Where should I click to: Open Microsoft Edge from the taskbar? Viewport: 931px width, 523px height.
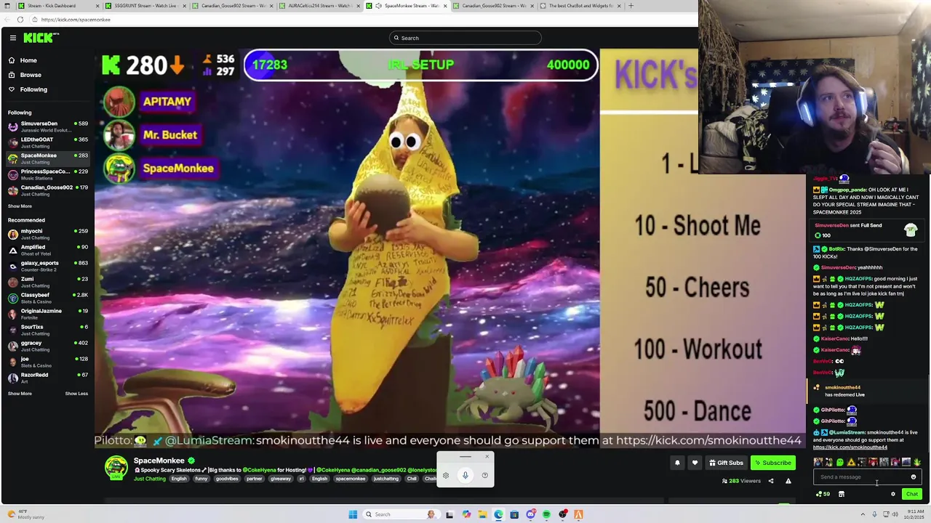click(x=498, y=514)
